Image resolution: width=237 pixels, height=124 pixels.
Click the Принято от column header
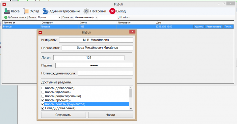21,23
